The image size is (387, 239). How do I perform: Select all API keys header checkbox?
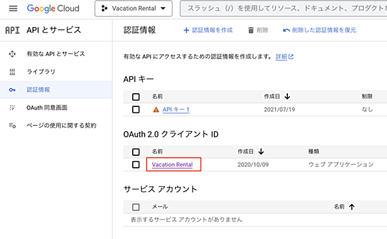pos(136,96)
